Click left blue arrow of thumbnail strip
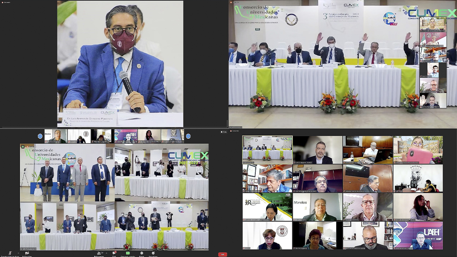 [x=40, y=136]
